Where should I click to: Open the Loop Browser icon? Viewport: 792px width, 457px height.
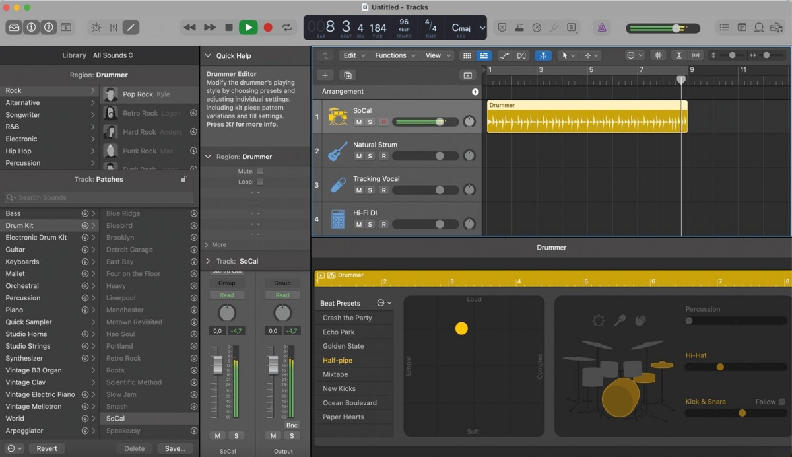[759, 28]
